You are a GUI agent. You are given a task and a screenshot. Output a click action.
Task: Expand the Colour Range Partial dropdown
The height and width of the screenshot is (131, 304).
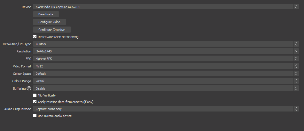click(163, 81)
